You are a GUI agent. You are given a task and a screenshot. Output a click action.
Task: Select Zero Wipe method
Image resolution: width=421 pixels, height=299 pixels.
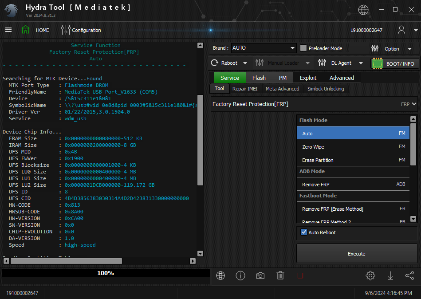(353, 146)
